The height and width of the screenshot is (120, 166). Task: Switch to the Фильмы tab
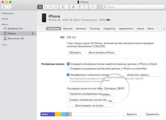[x=81, y=29]
